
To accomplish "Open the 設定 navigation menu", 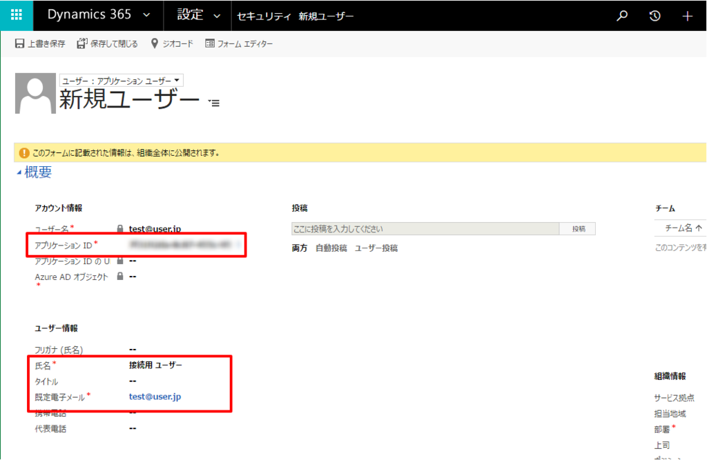I will (197, 15).
